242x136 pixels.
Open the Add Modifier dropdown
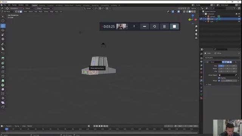click(222, 58)
